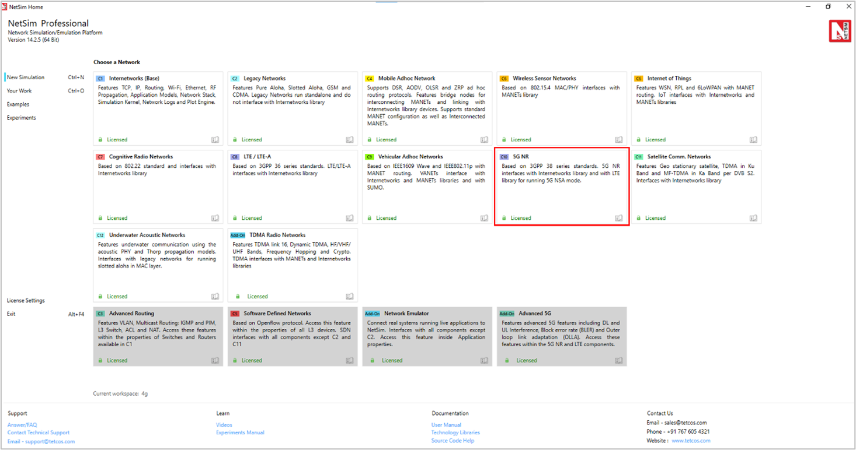The height and width of the screenshot is (450, 856).
Task: Click documentation icon on TDMA Radio Networks card
Action: pos(350,296)
